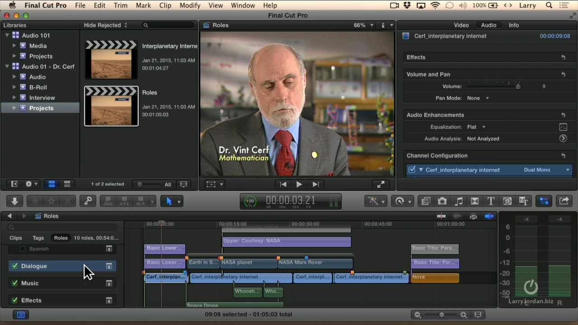Switch to the Video inspector tab
The width and height of the screenshot is (578, 325).
[x=461, y=25]
